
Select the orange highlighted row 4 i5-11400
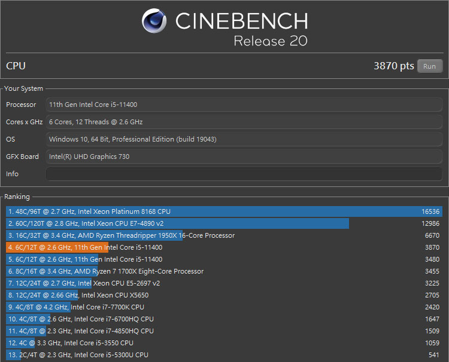224,247
